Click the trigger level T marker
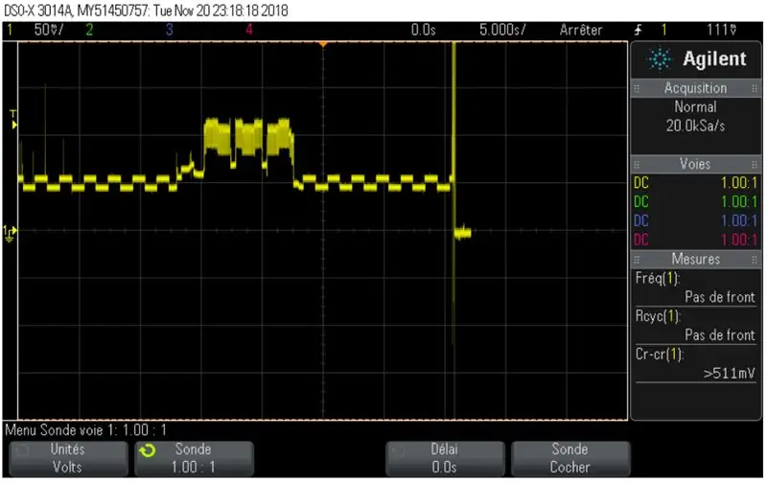 click(x=13, y=119)
